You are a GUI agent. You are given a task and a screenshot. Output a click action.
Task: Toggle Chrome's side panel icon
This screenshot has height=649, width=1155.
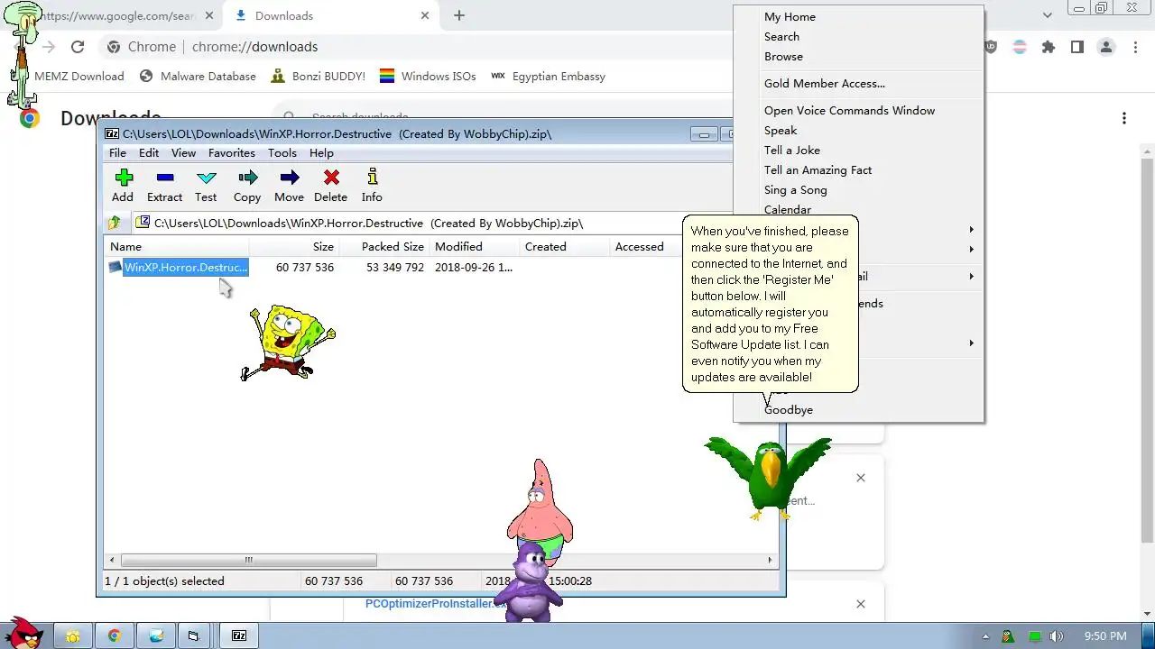click(1077, 47)
